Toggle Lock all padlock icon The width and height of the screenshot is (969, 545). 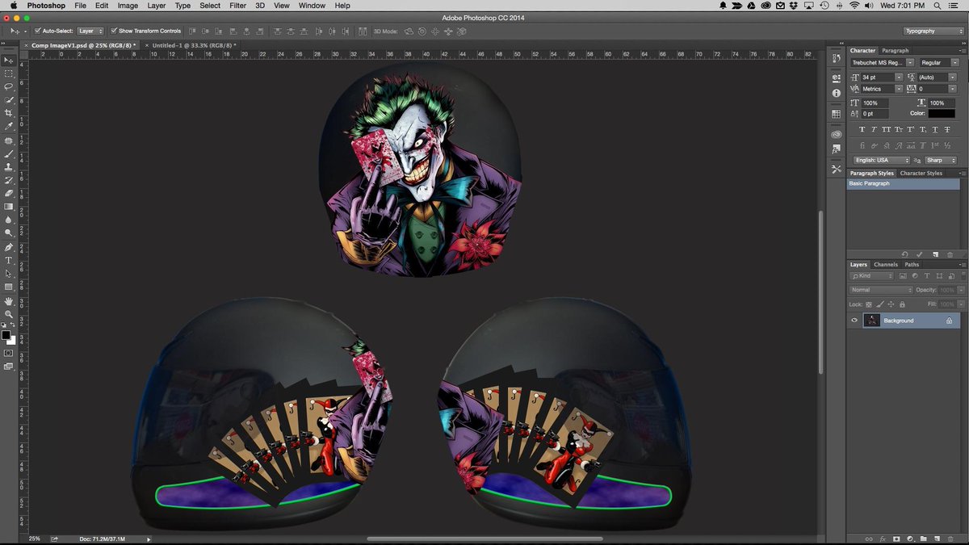click(900, 304)
